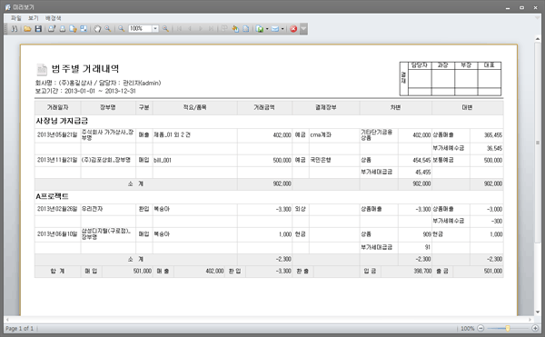This screenshot has height=337, width=545.
Task: Minimize the preview window
Action: [508, 7]
